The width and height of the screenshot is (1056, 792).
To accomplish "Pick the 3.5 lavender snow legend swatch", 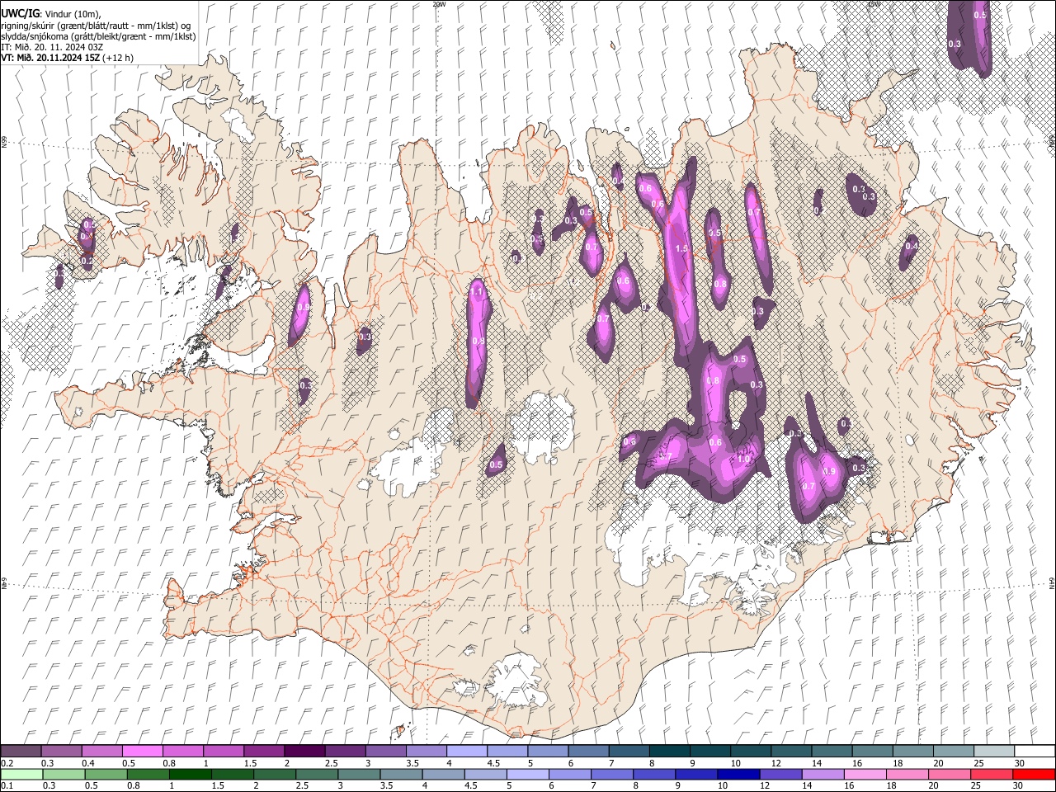I will (x=427, y=751).
